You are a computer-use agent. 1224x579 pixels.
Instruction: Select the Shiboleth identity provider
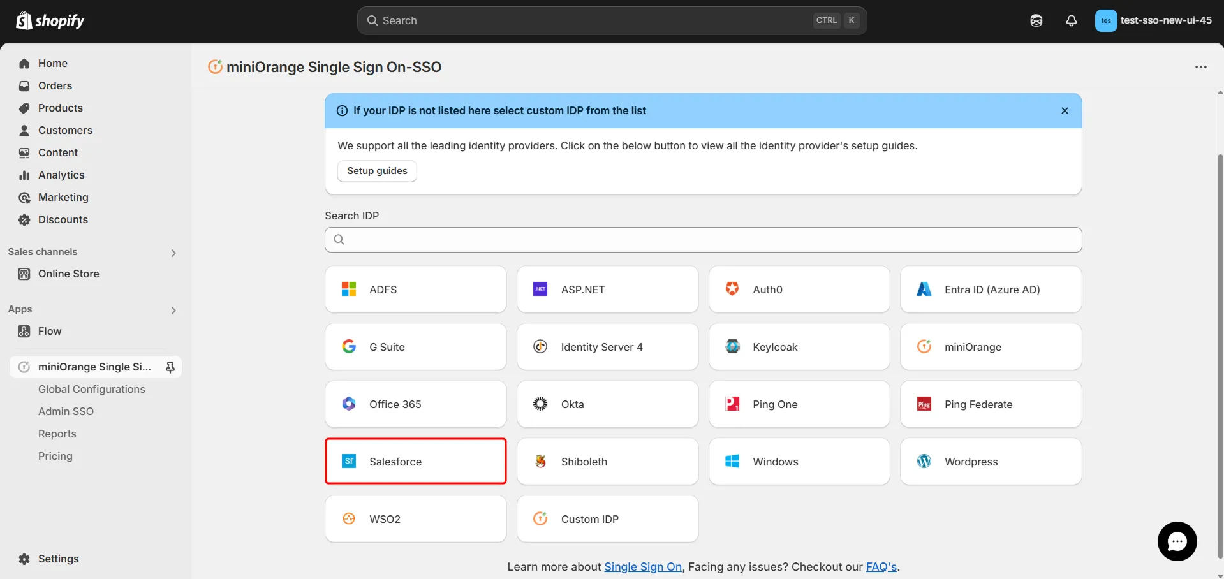[607, 462]
